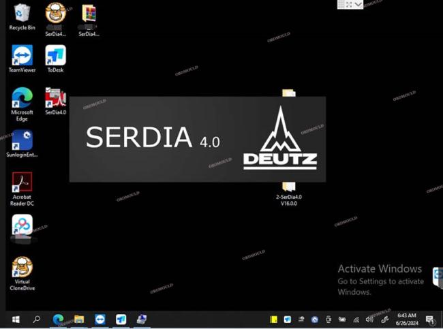Click the fullscreen icon in top toolbar
443x329 pixels.
350,4
